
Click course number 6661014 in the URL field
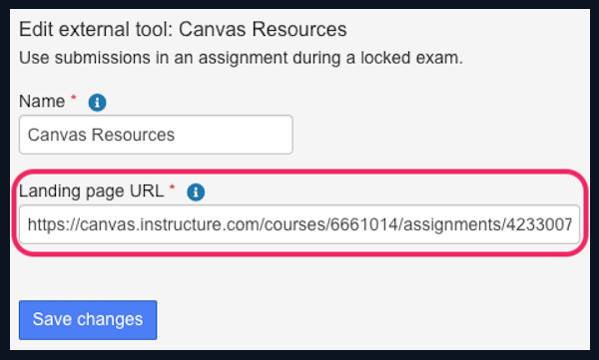pos(363,224)
